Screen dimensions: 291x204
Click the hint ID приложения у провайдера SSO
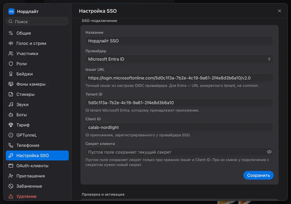(x=138, y=135)
